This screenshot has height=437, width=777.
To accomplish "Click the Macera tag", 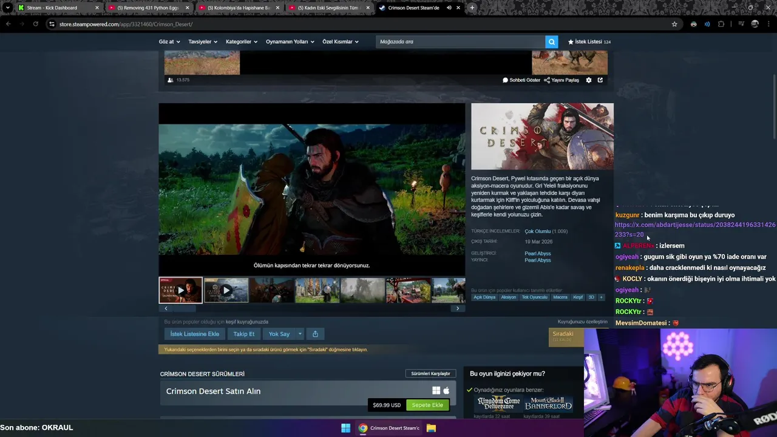I will click(560, 297).
